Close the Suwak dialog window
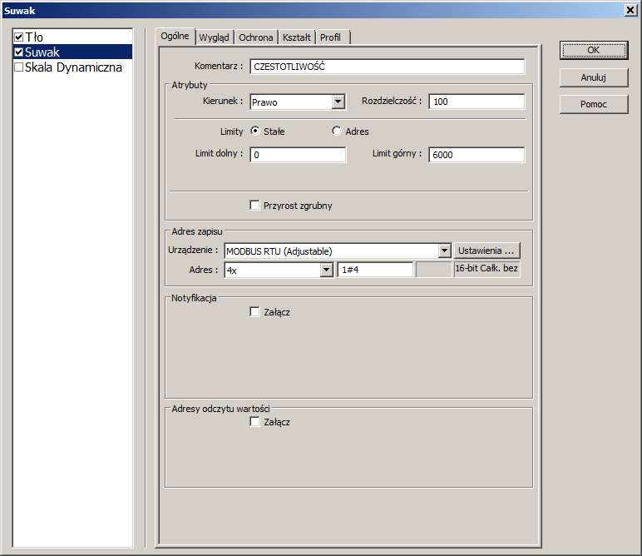642x556 pixels. tap(630, 9)
